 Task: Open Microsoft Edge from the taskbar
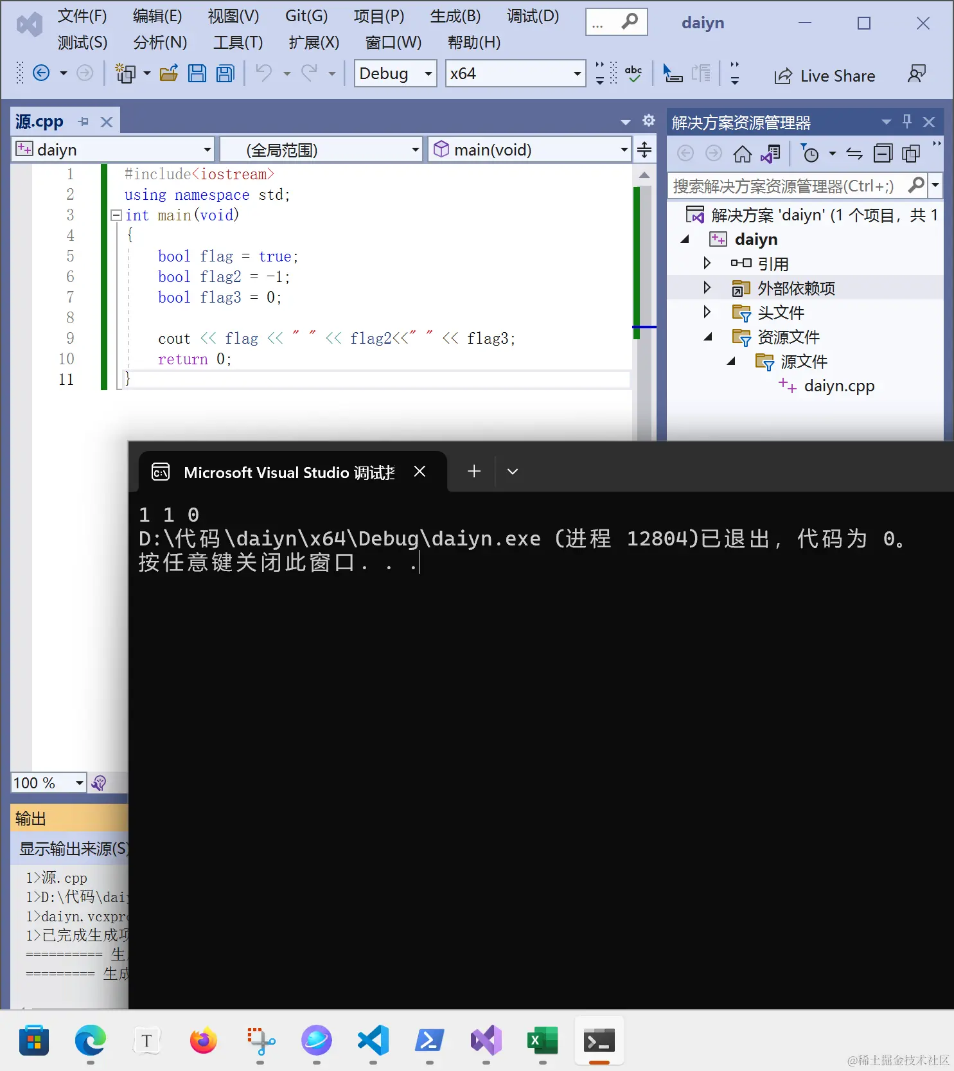[91, 1040]
